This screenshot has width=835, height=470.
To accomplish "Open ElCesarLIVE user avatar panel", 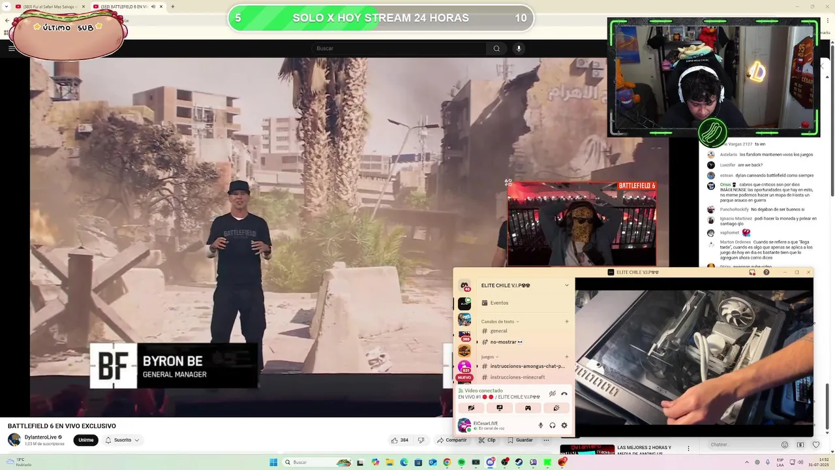I will point(464,426).
